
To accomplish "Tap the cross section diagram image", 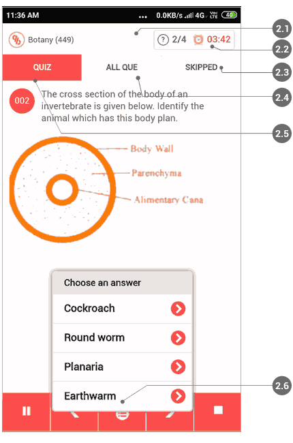I will (x=107, y=189).
